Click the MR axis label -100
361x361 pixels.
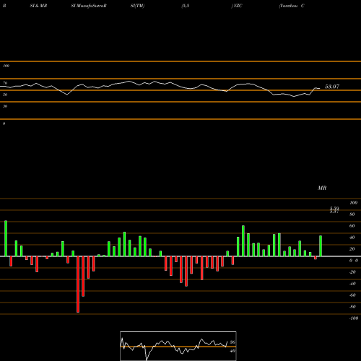[354, 318]
